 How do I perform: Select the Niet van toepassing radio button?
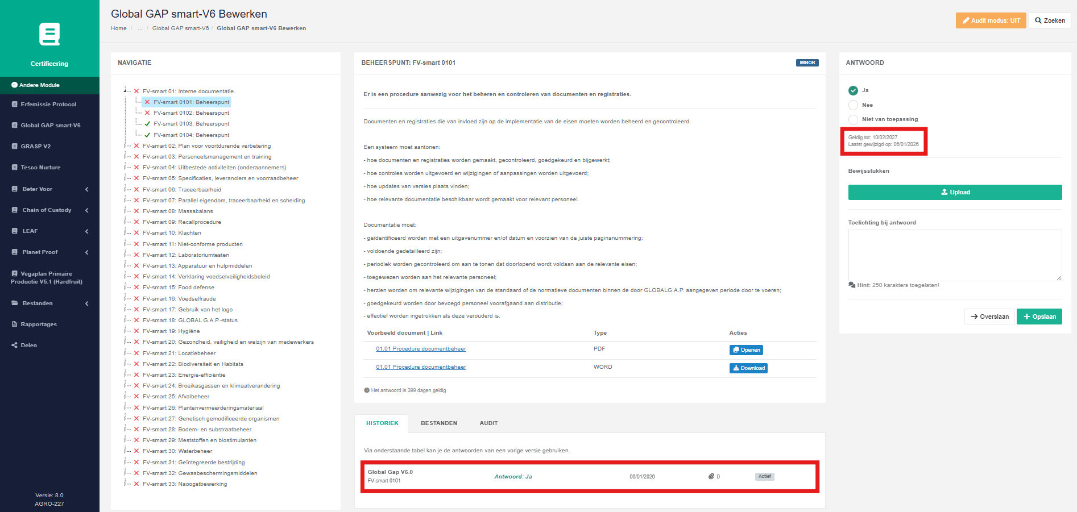(853, 119)
